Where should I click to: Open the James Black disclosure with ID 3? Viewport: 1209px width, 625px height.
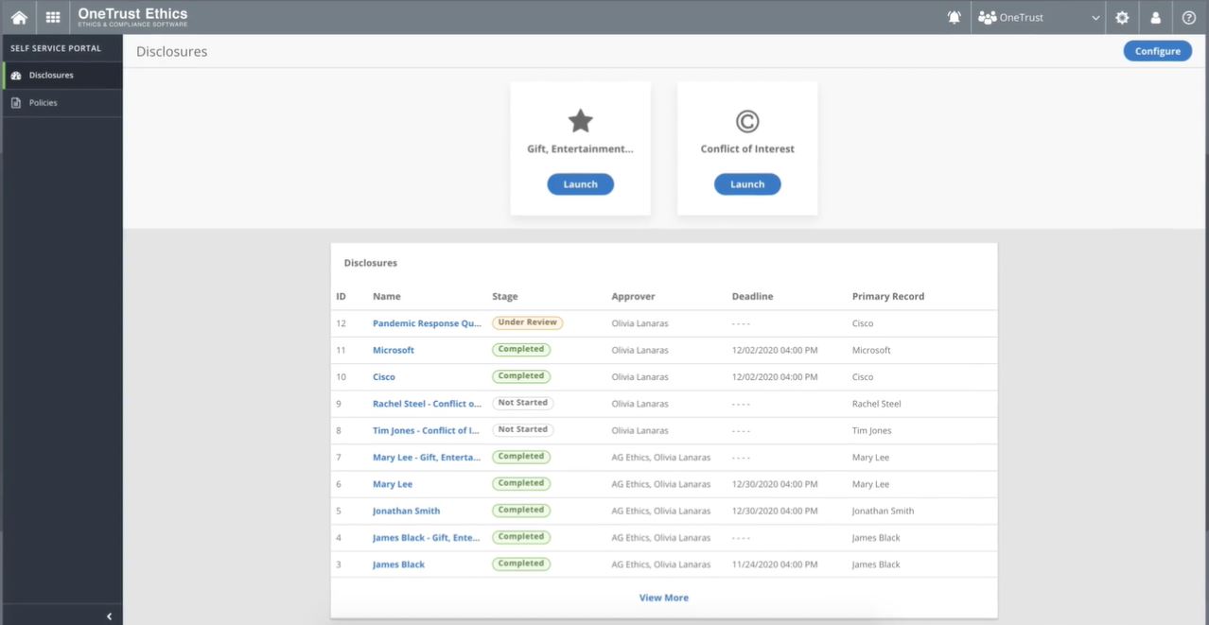pyautogui.click(x=399, y=564)
